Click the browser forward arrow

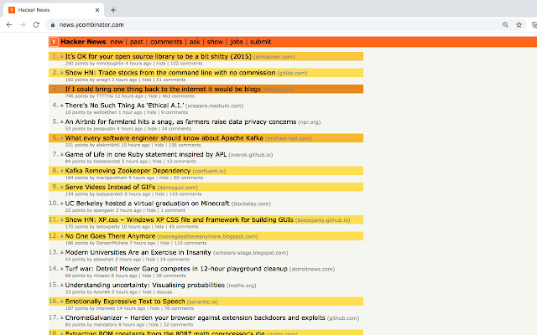(x=23, y=24)
